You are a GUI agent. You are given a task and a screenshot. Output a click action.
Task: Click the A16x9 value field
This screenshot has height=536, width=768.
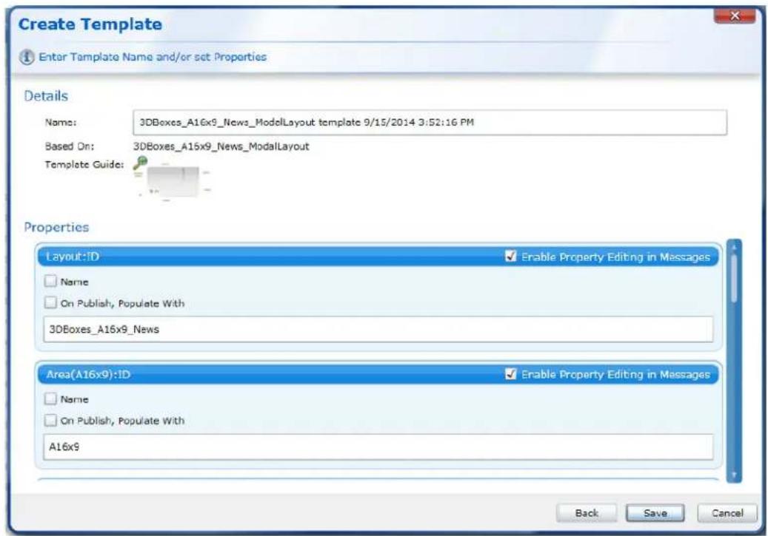tap(378, 447)
